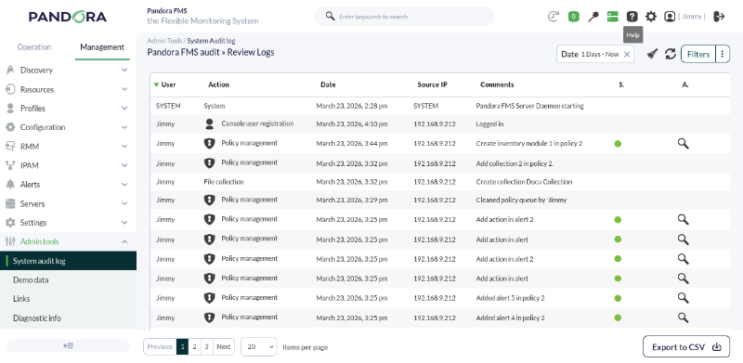Expand the Settings menu chevron

click(x=124, y=222)
